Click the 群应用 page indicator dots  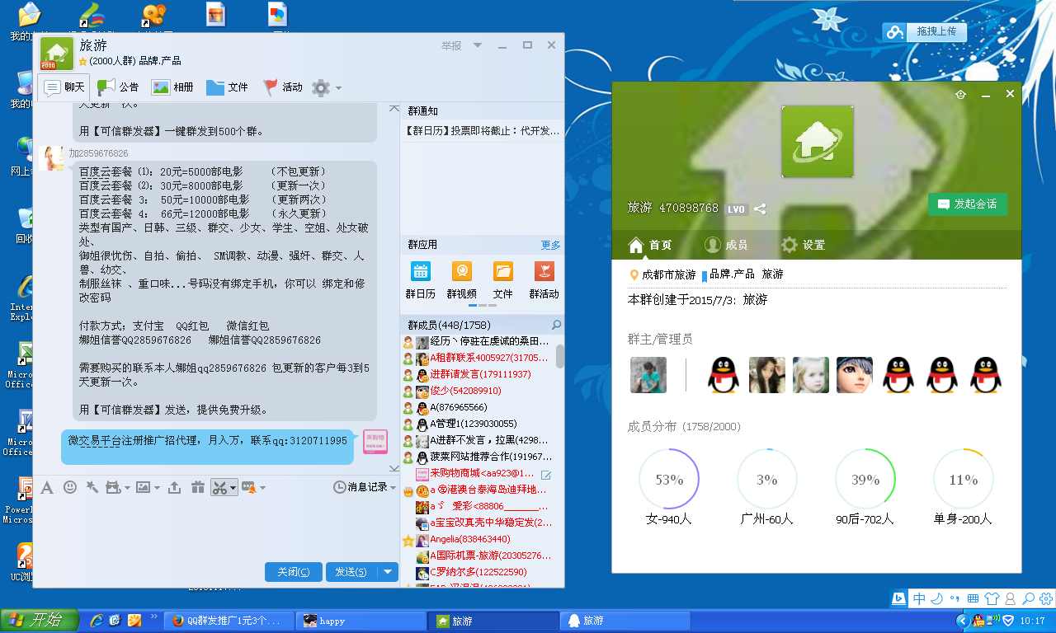(x=483, y=305)
